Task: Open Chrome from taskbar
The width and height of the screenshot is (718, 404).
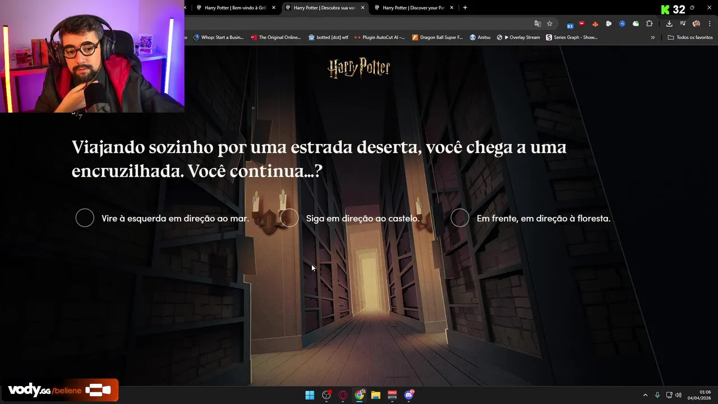Action: coord(360,395)
